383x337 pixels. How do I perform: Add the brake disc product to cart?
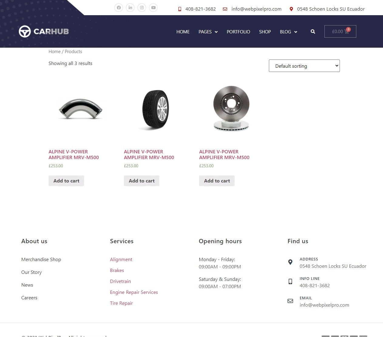217,181
